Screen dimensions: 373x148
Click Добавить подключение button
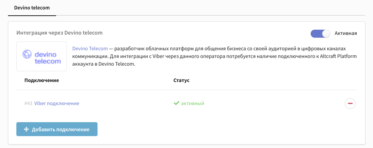(57, 129)
